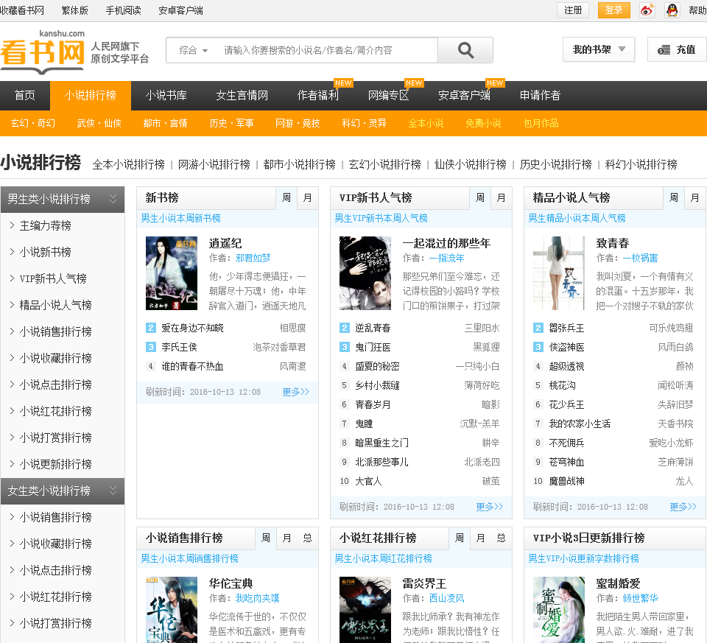
Task: Open author link 一枚祸害
Action: tap(640, 259)
